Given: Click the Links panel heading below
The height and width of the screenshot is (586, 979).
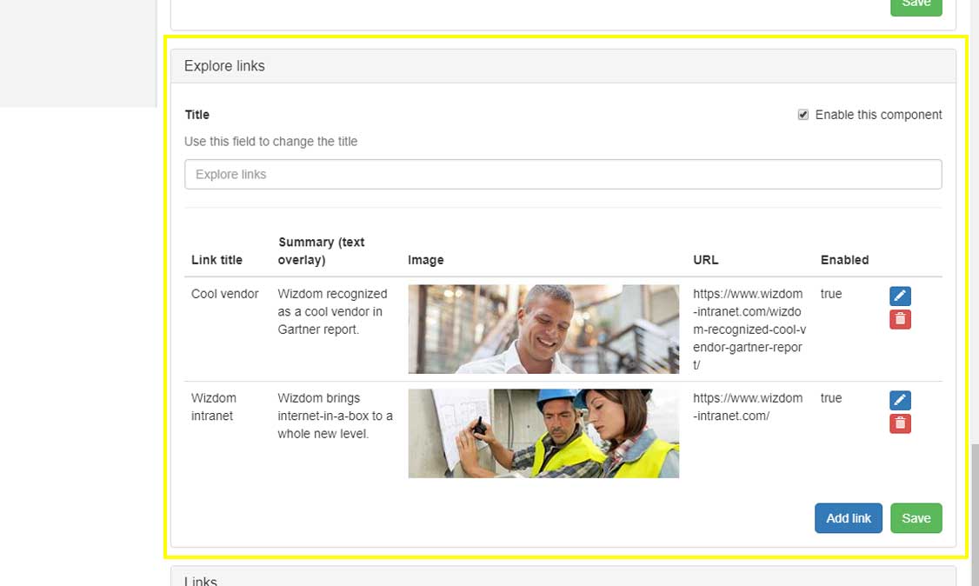Looking at the screenshot, I should click(201, 581).
